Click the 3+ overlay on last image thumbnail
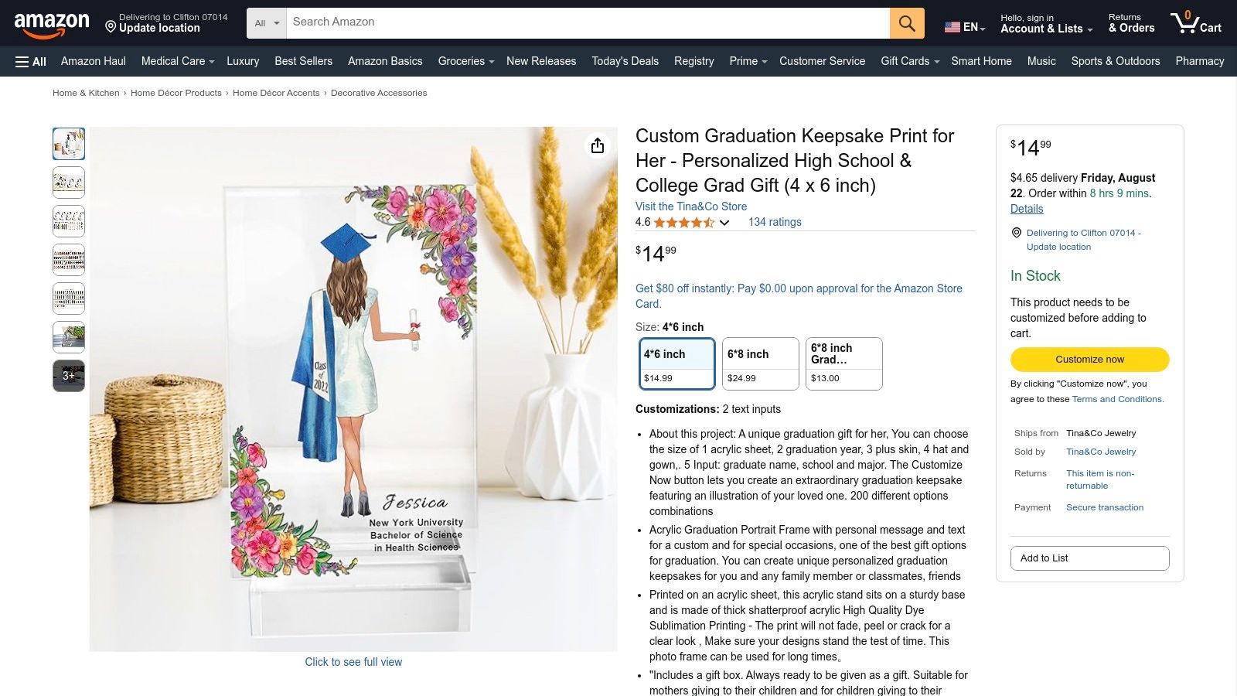The width and height of the screenshot is (1237, 696). point(68,375)
